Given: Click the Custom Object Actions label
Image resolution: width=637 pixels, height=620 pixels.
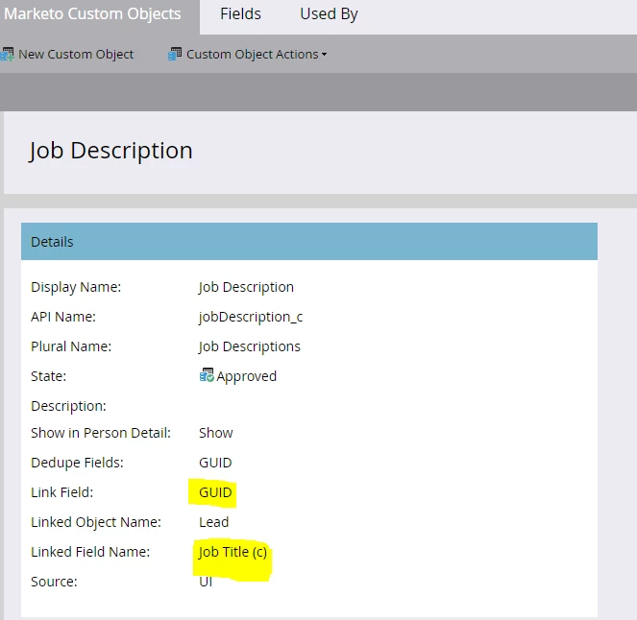Looking at the screenshot, I should [253, 55].
